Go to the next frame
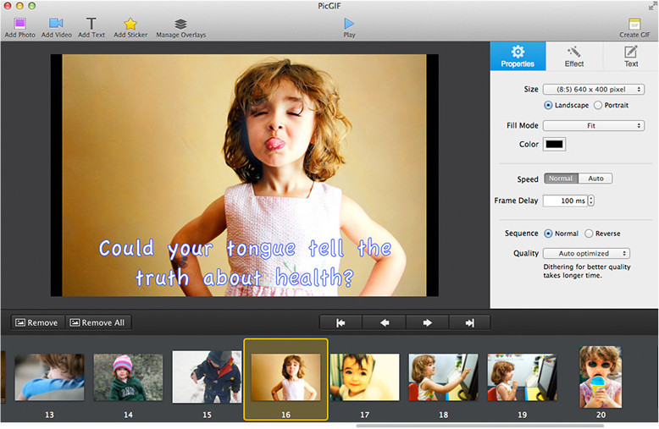 [x=428, y=322]
